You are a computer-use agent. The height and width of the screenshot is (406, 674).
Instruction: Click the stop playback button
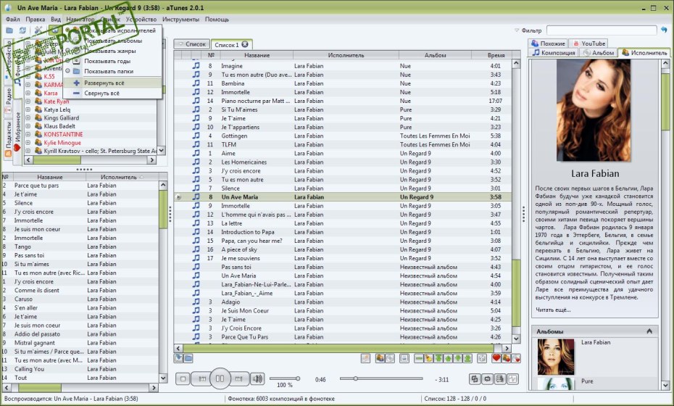click(184, 378)
